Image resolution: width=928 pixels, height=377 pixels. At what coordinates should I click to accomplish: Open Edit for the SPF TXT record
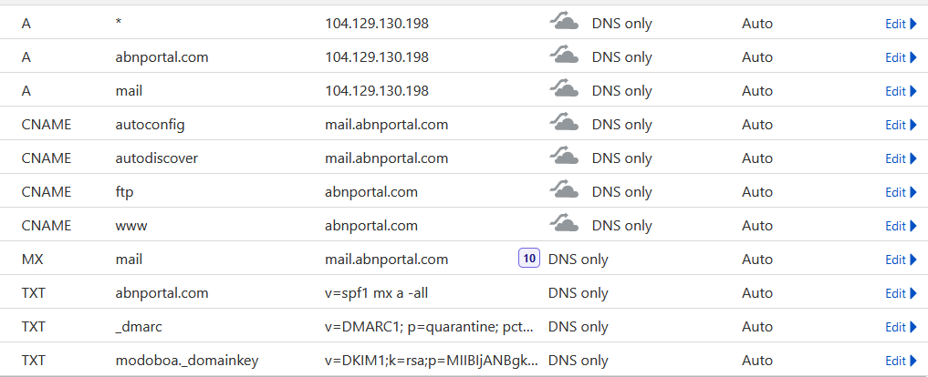tap(901, 293)
